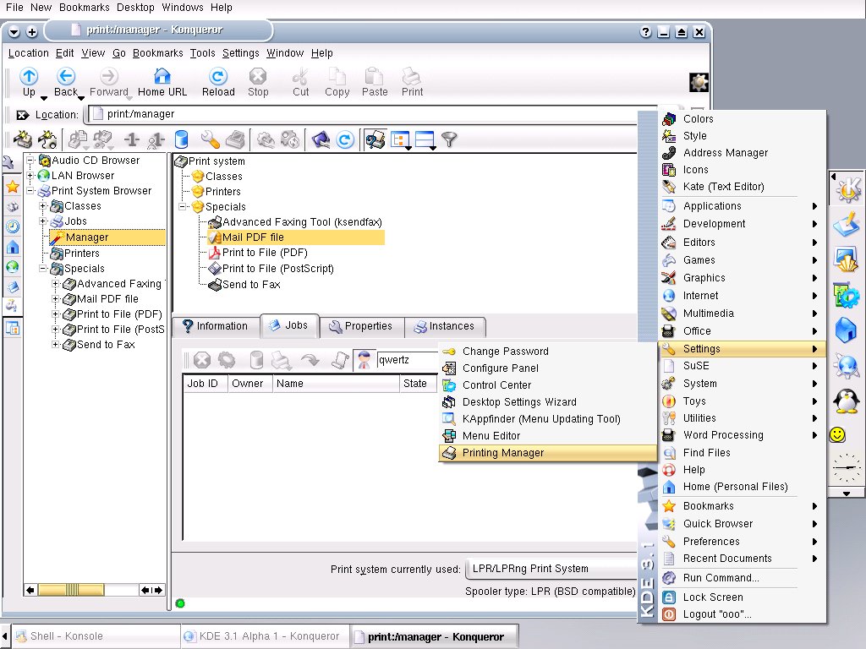The height and width of the screenshot is (649, 866).
Task: Click the Print icon in Konqueror's toolbar
Action: click(x=412, y=76)
